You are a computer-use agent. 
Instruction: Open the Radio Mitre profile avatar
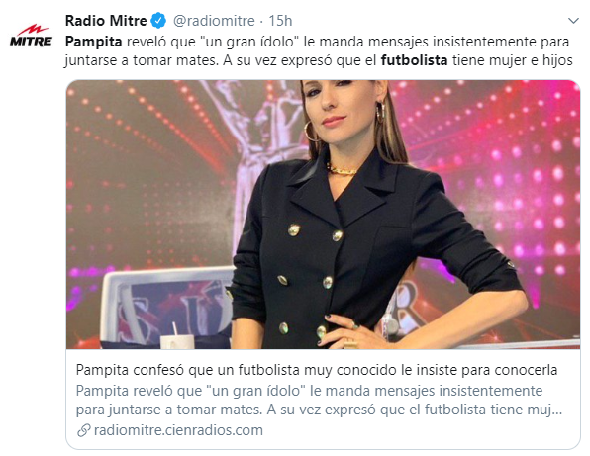tap(31, 35)
